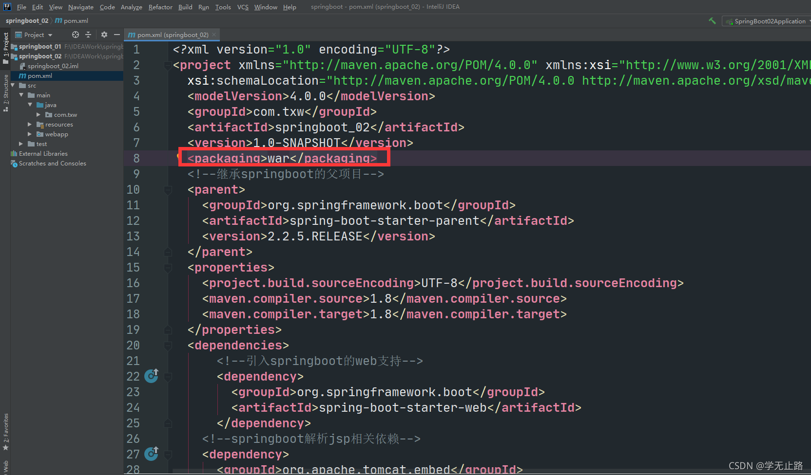Click the webapp folder icon
811x475 pixels.
[40, 134]
